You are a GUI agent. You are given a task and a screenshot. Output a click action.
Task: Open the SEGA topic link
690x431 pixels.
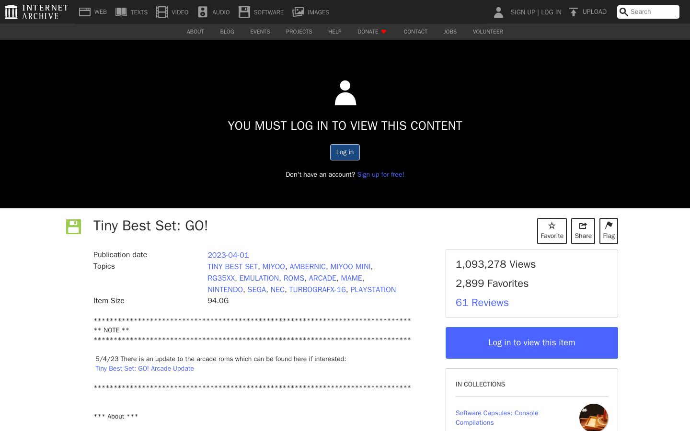257,290
